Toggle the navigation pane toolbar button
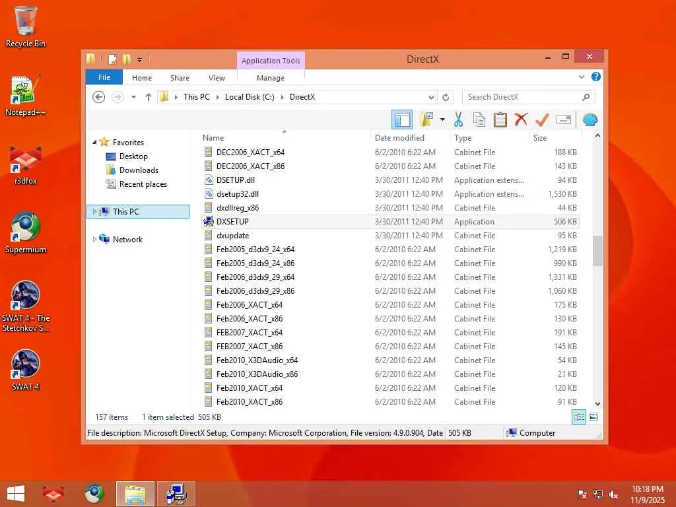This screenshot has width=676, height=507. [402, 119]
